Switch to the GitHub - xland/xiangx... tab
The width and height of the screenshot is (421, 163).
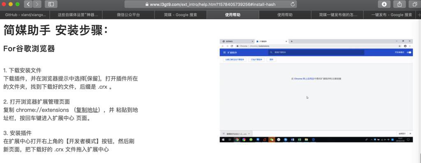25,15
